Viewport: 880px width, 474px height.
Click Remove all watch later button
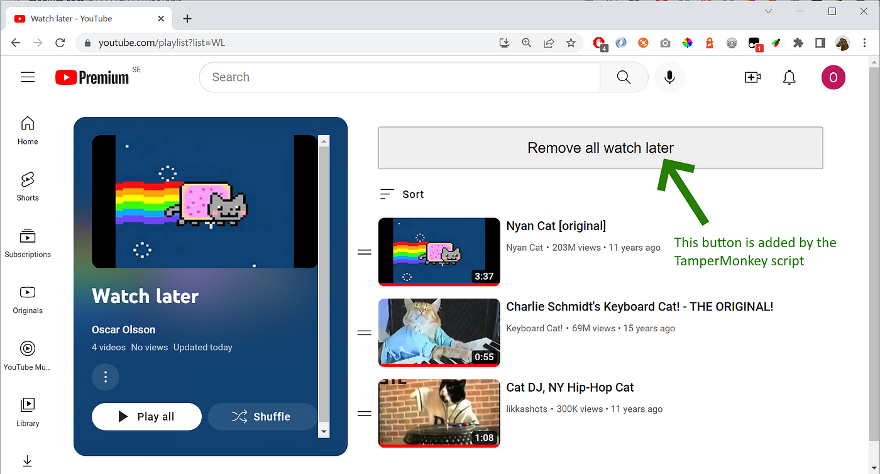point(600,148)
